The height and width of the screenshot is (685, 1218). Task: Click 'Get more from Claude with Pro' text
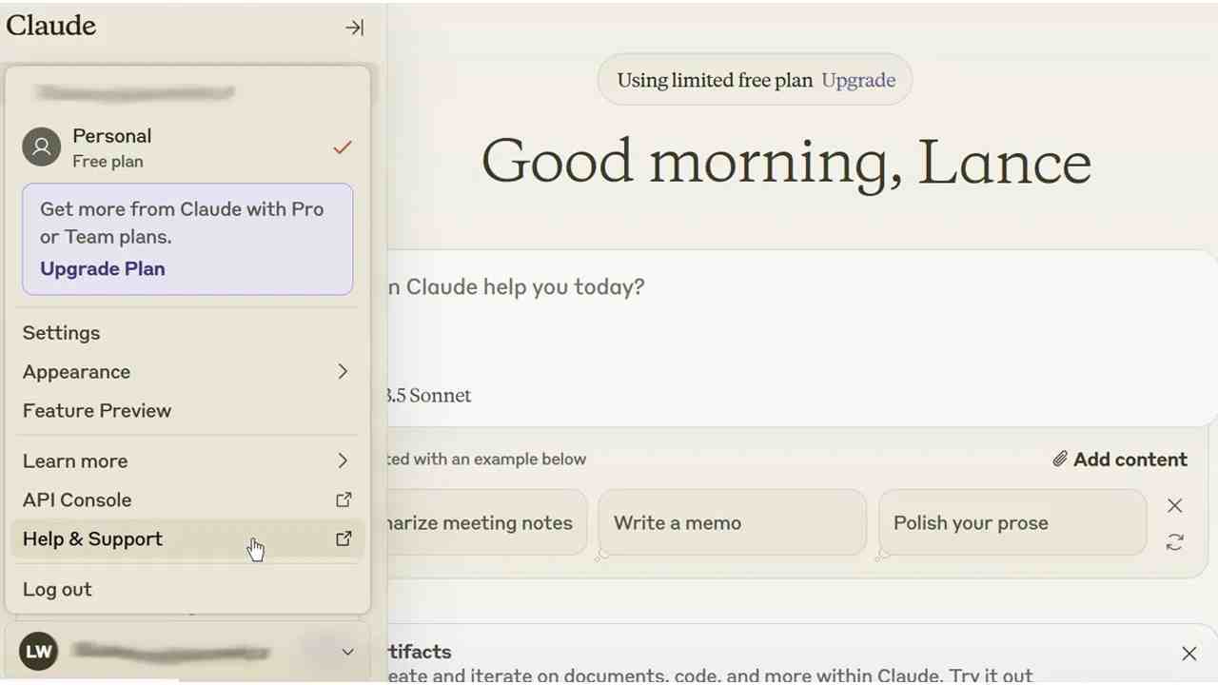tap(182, 209)
